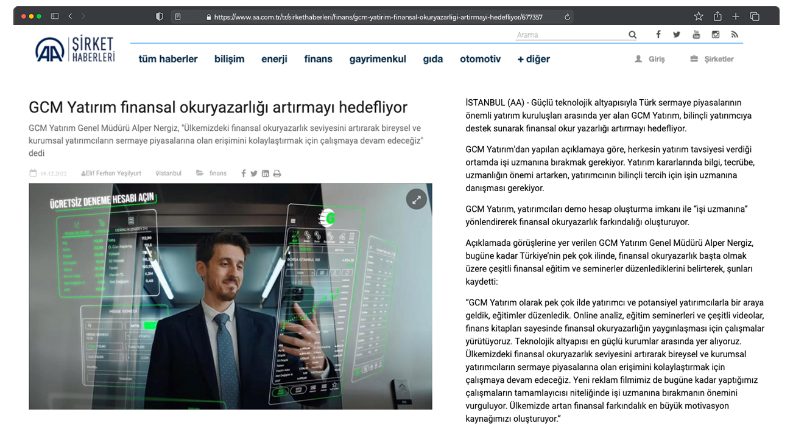This screenshot has height=443, width=793.
Task: Expand the '+ diğer' categories menu
Action: coord(533,59)
